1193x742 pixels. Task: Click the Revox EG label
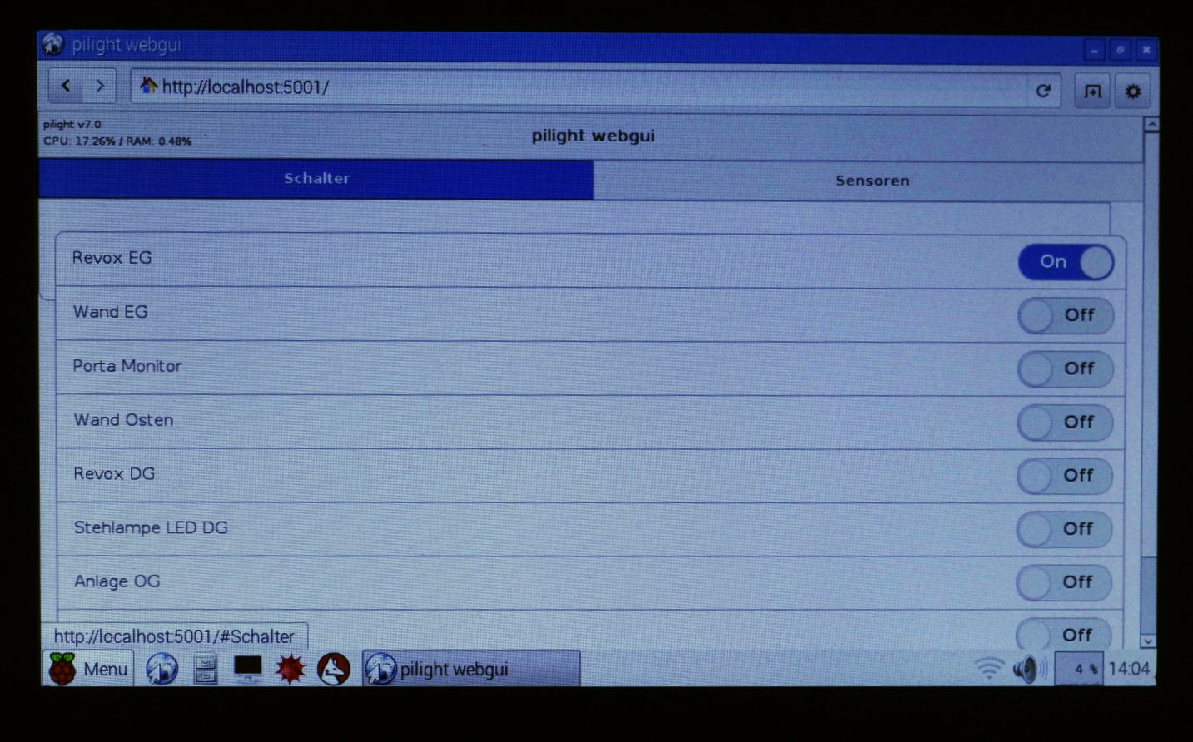pyautogui.click(x=112, y=258)
